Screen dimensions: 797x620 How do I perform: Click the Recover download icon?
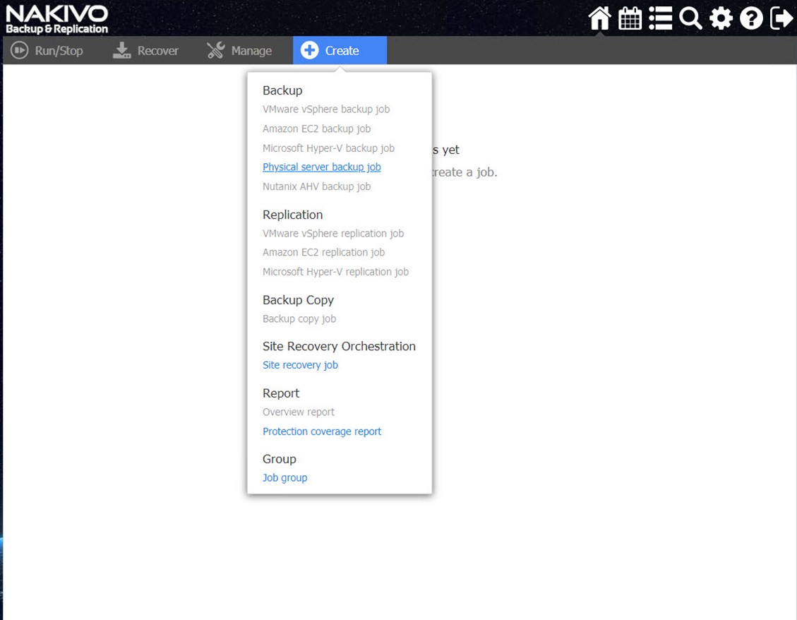(x=121, y=50)
